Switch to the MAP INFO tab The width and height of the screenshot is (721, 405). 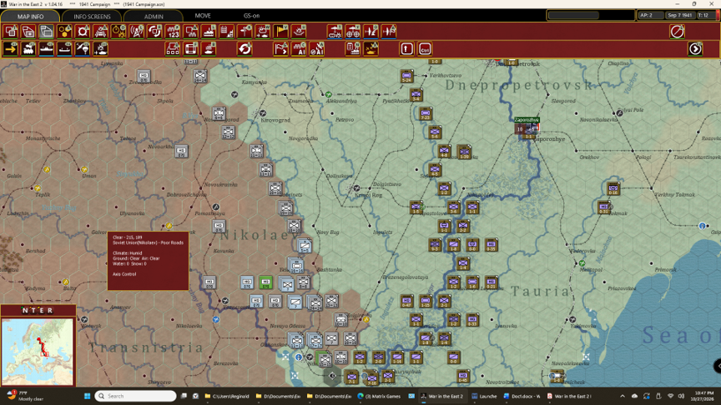point(30,16)
